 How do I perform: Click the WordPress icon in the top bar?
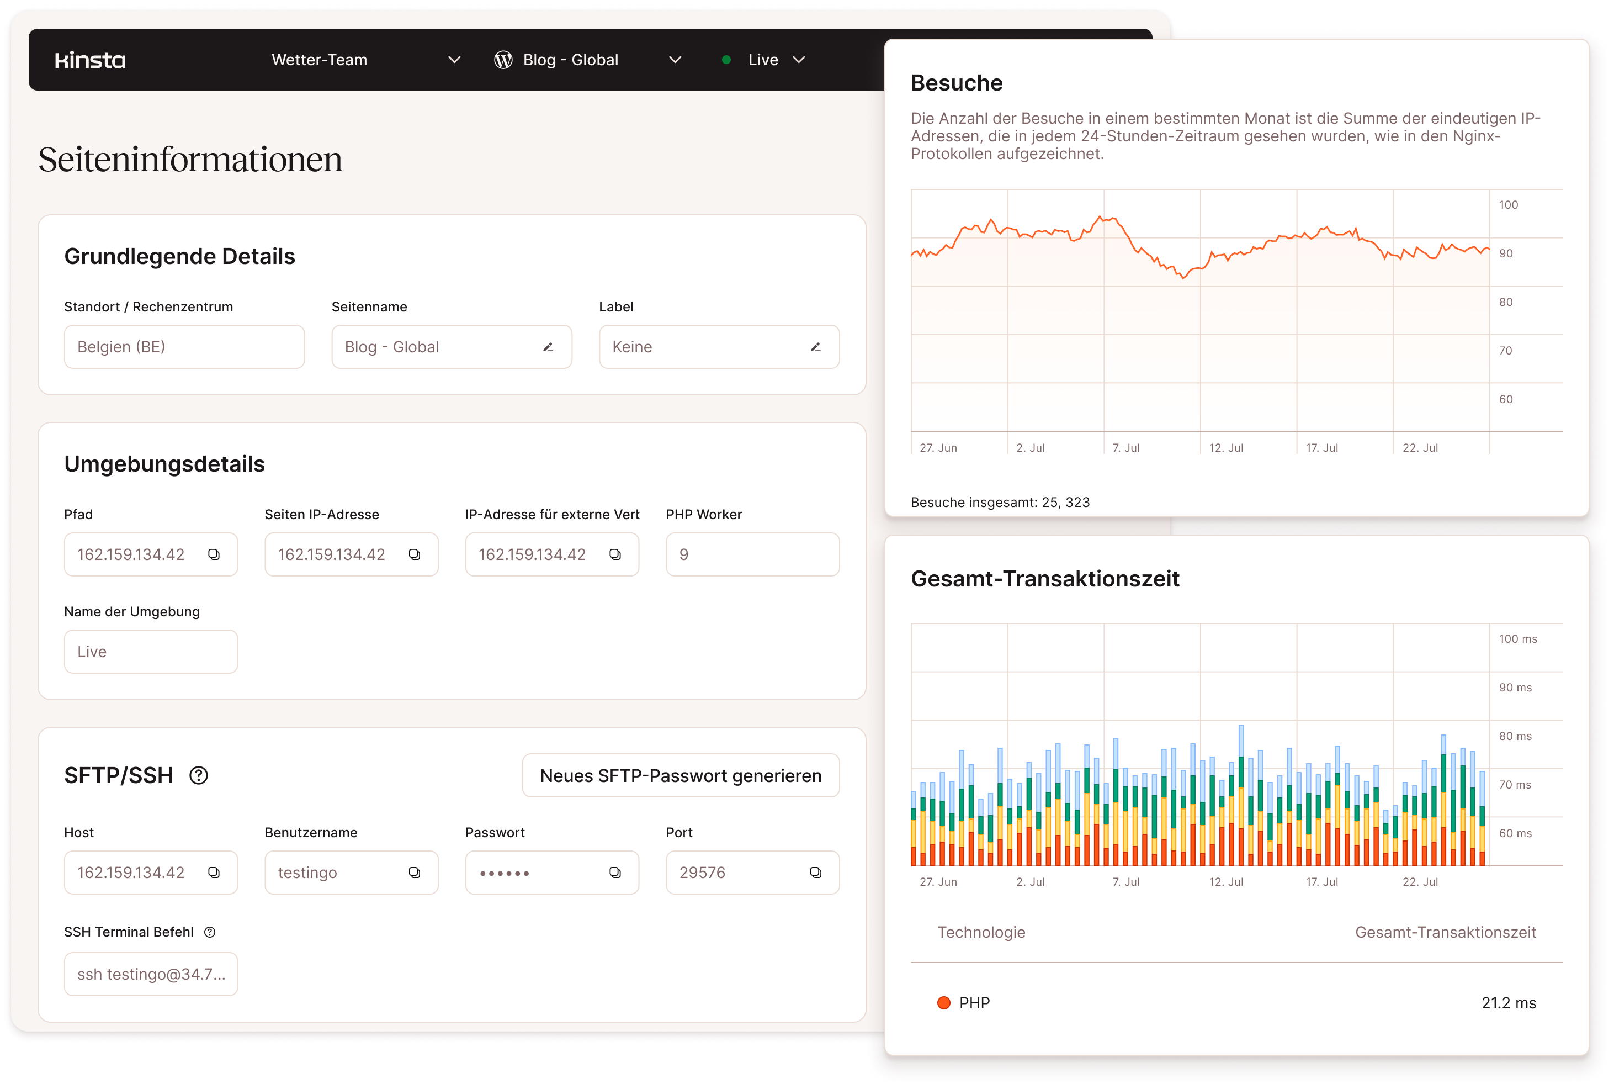(502, 60)
